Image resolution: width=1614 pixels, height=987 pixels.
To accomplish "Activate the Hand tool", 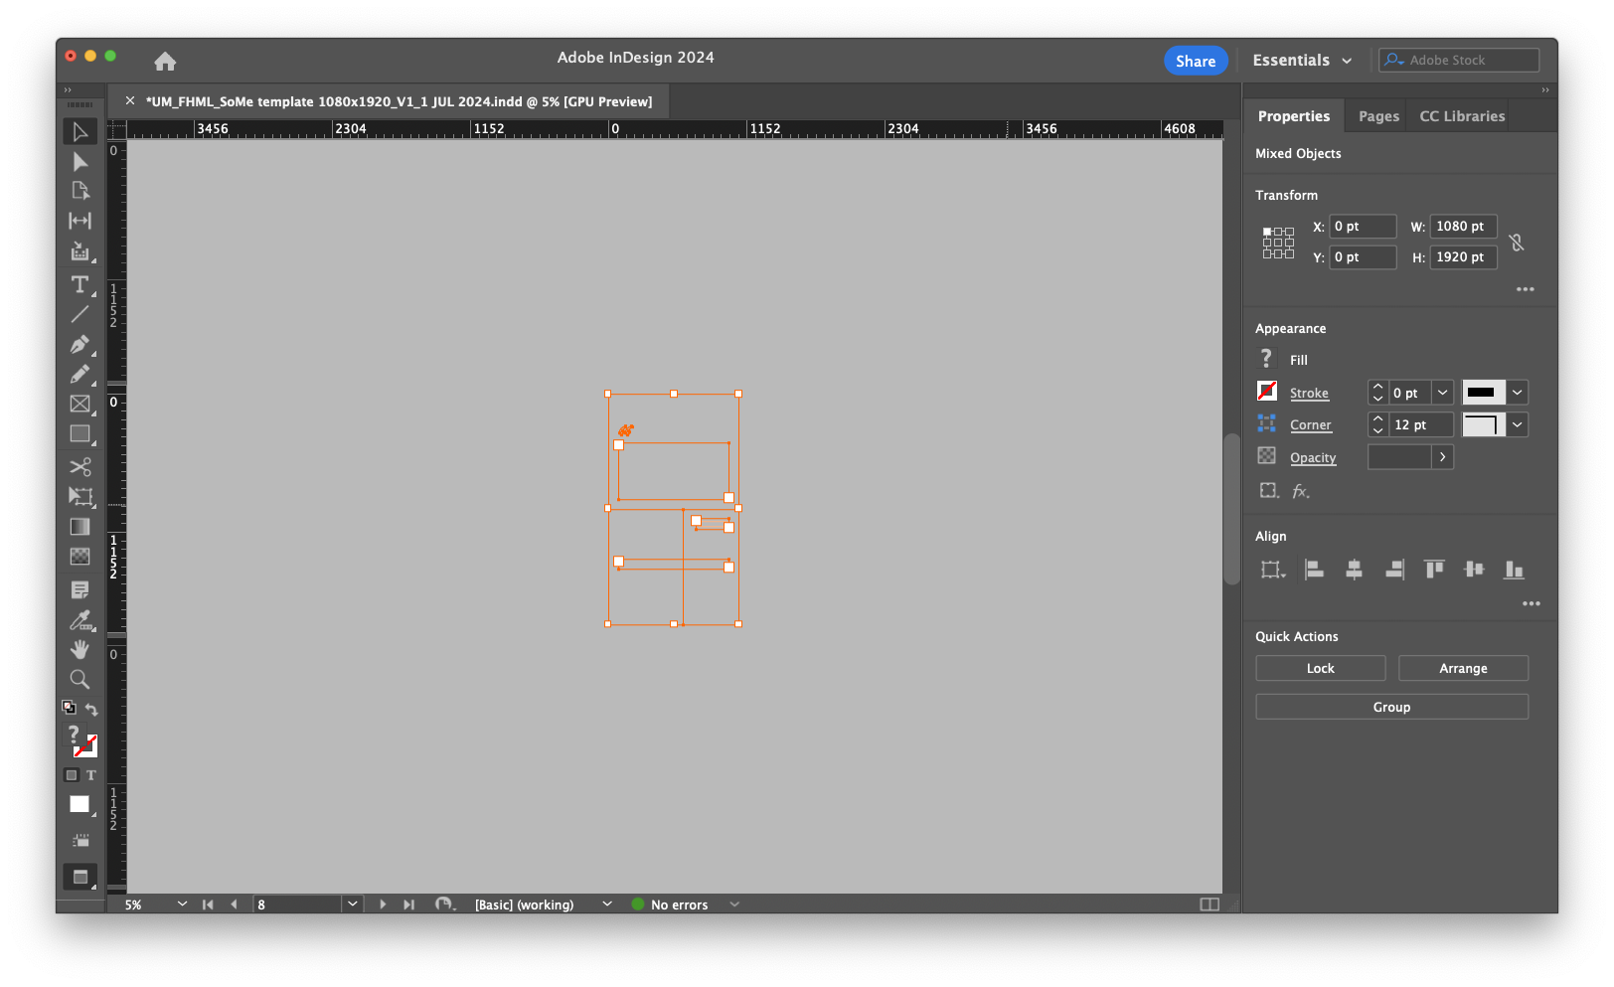I will [80, 649].
